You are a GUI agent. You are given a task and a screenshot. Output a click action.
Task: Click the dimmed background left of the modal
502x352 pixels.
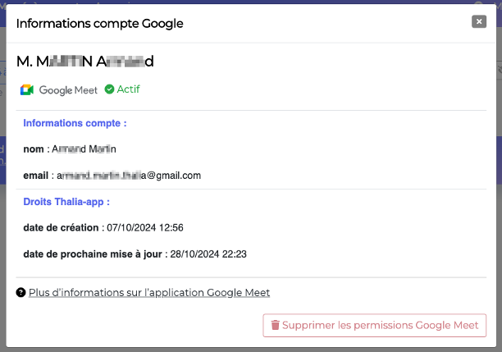coord(2,224)
